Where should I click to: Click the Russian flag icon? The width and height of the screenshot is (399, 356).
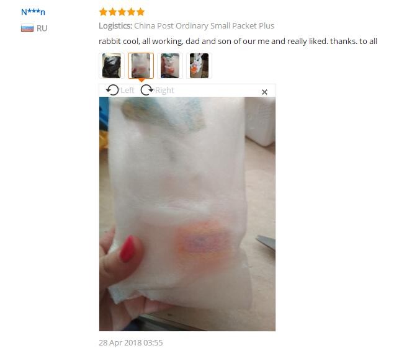pyautogui.click(x=27, y=28)
